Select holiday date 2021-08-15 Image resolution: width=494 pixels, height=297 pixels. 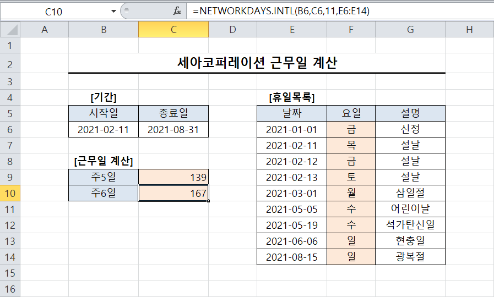click(x=292, y=257)
